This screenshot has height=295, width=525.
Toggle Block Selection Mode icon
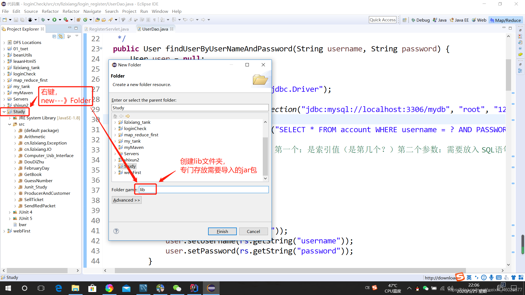click(148, 20)
